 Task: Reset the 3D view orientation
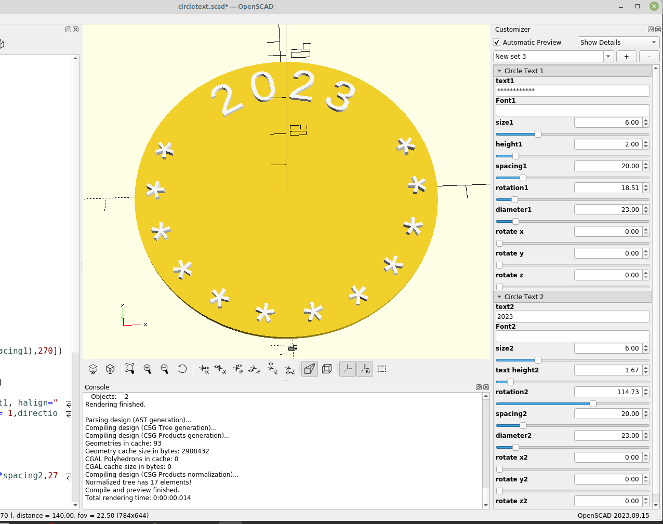click(182, 369)
